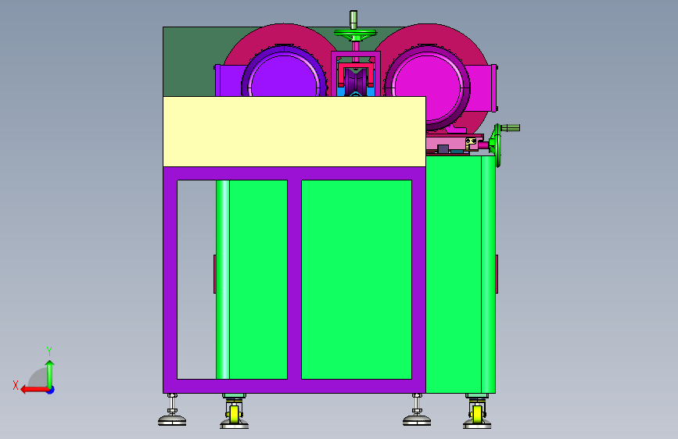Select the right green door panel in purple frame
Image resolution: width=678 pixels, height=439 pixels.
[x=357, y=280]
